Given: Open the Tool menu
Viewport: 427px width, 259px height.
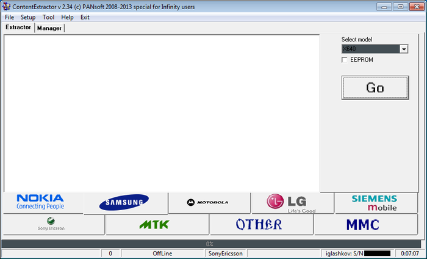Looking at the screenshot, I should pos(48,17).
